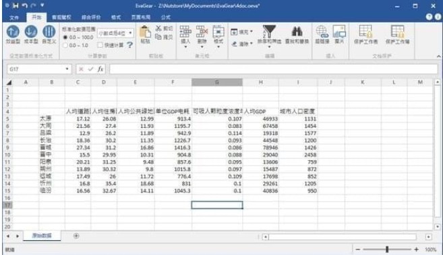Select the 0.0 ~ 1.0 range radio button
The width and height of the screenshot is (443, 255).
click(65, 45)
